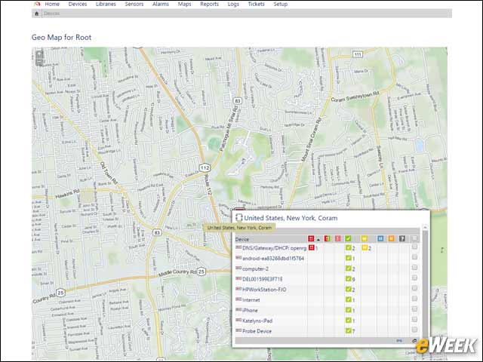Open the Reports menu
Screen dimensions: 483x362
click(x=210, y=4)
